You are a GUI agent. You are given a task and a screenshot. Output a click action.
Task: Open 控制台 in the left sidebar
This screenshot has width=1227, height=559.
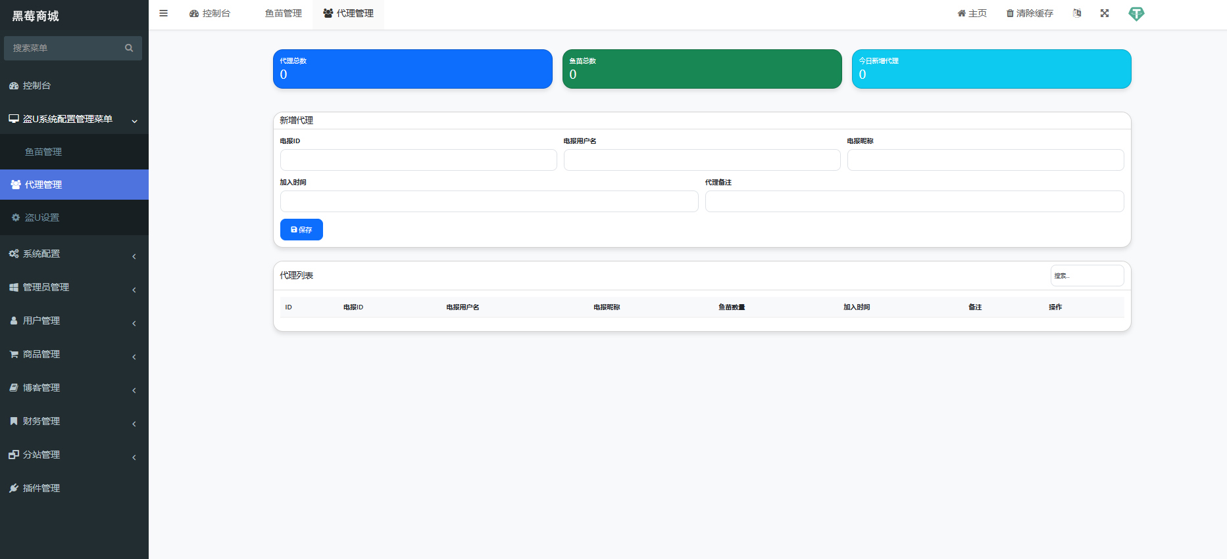coord(37,85)
